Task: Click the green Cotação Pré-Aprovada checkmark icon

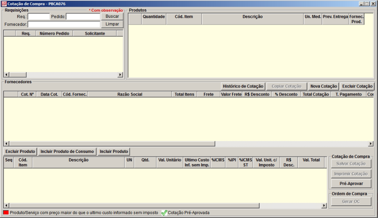Action: point(164,213)
